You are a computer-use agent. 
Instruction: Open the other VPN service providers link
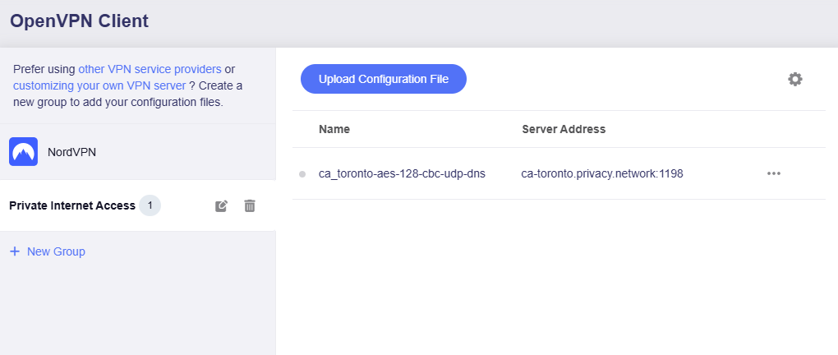point(150,69)
